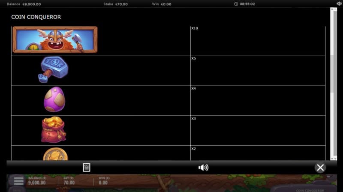The width and height of the screenshot is (343, 192).
Task: Click the Balance amount in top bar
Action: [x=31, y=4]
